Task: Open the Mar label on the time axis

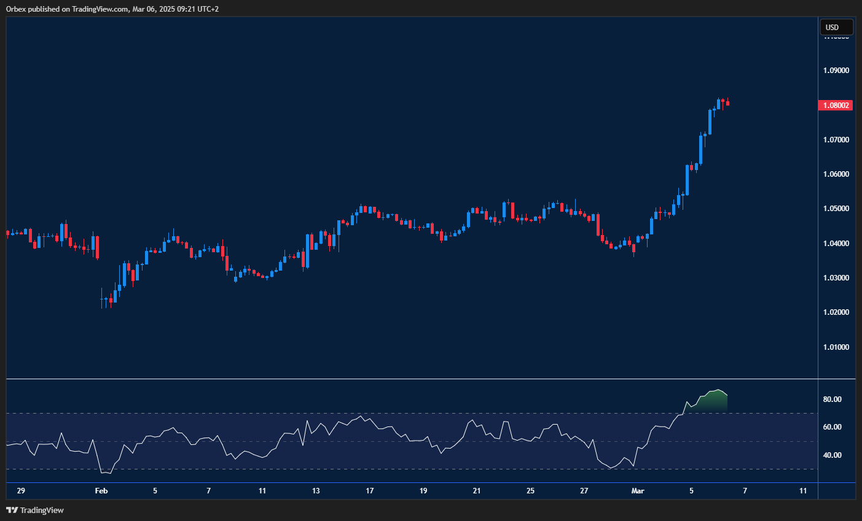Action: click(x=638, y=491)
